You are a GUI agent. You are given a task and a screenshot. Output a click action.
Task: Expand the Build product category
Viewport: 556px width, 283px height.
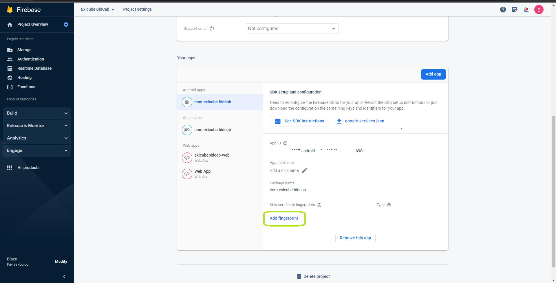(x=37, y=113)
